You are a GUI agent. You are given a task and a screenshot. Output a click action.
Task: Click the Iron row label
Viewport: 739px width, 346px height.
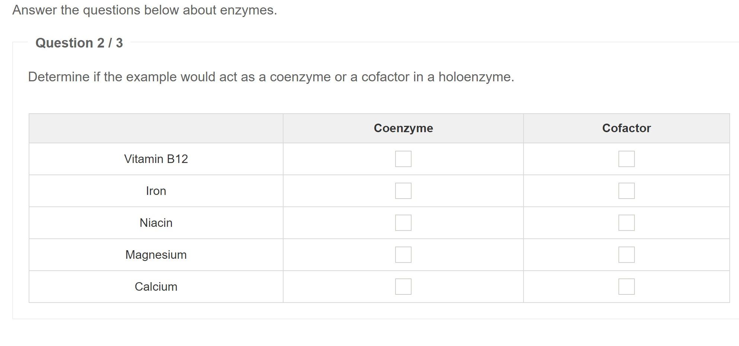pyautogui.click(x=156, y=191)
